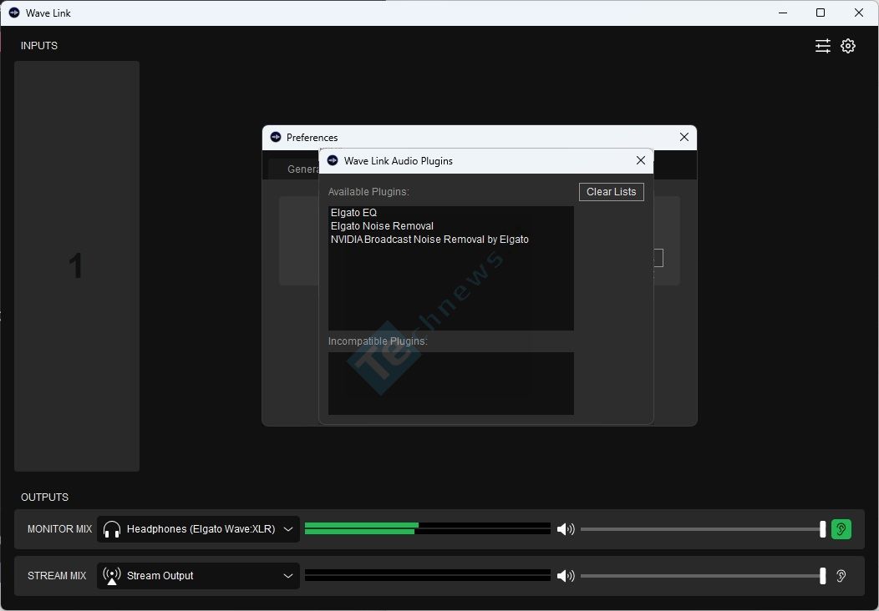The image size is (879, 611).
Task: Toggle the green Monitor Mix listen ear
Action: 841,529
